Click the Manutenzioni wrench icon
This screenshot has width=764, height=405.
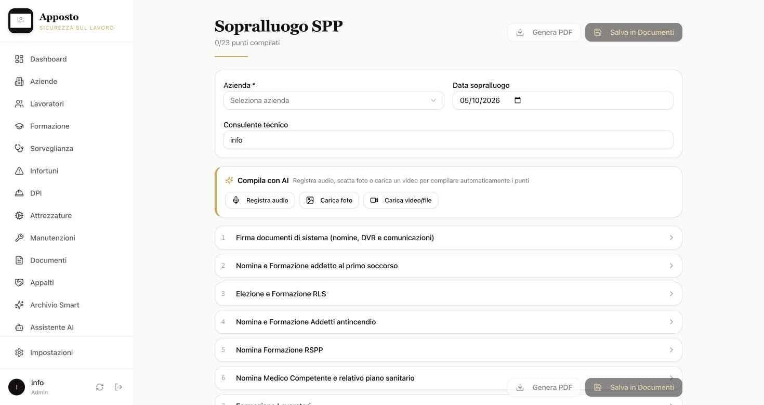[x=19, y=238]
